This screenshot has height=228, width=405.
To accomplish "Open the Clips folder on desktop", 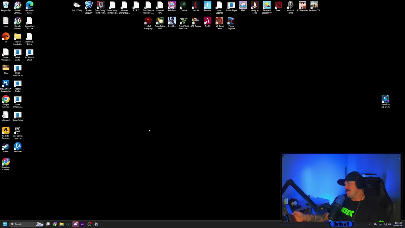I will [6, 69].
